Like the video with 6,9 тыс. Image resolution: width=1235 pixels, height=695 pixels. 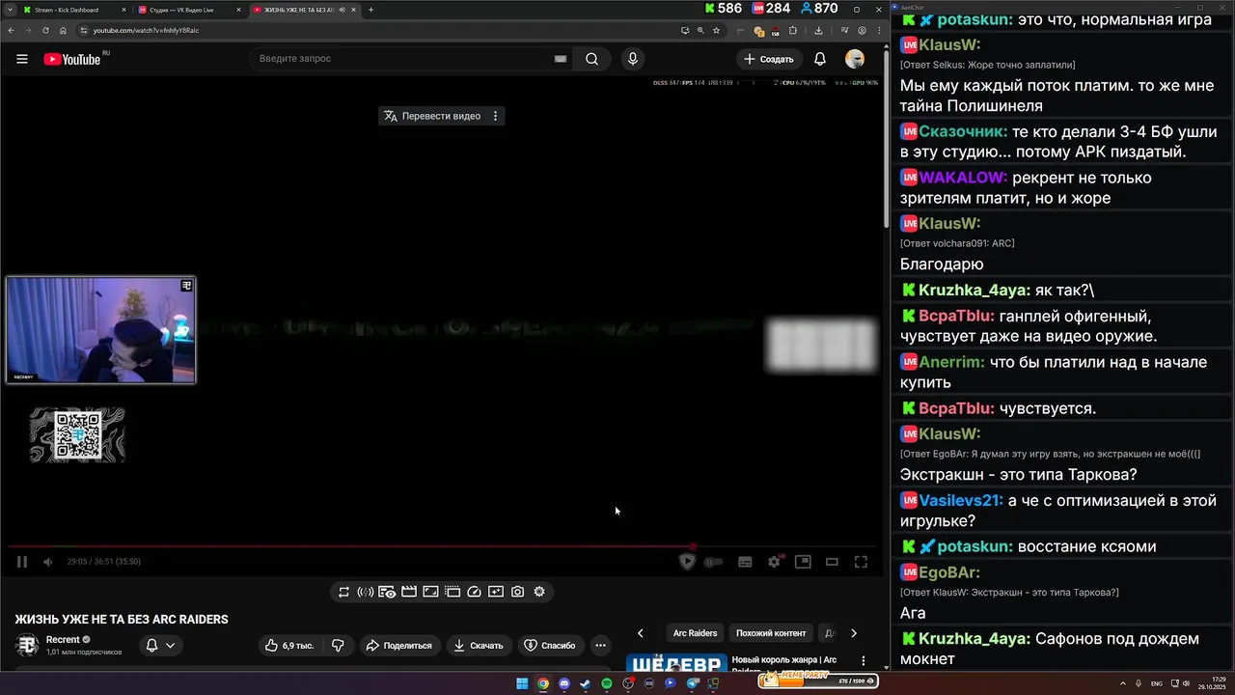point(289,646)
